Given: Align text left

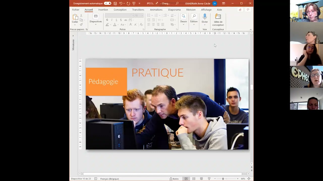Looking at the screenshot, I should point(149,24).
